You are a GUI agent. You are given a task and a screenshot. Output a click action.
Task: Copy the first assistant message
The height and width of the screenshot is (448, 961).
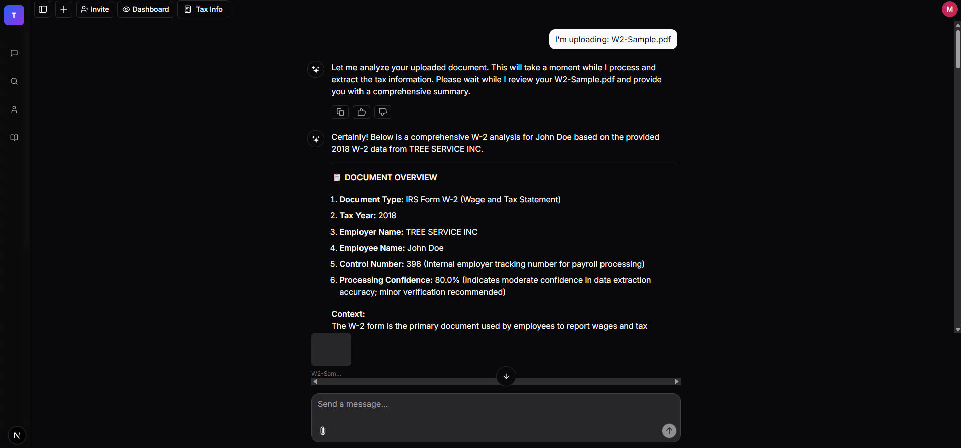click(340, 112)
